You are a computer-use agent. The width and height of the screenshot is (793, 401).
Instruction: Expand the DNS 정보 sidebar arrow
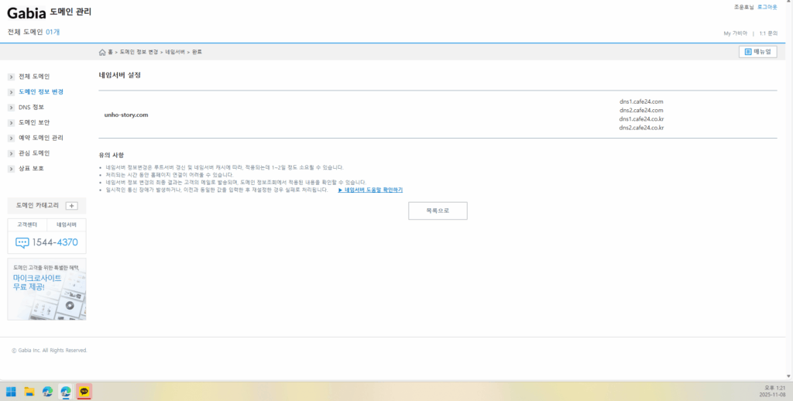click(11, 108)
